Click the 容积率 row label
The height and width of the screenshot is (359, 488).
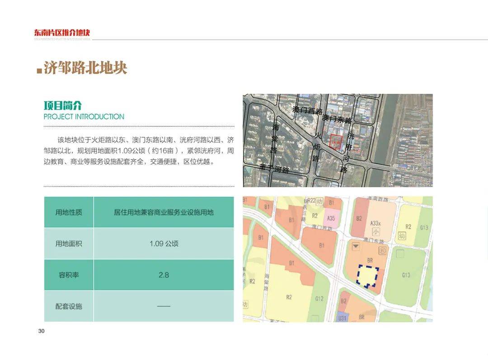pyautogui.click(x=69, y=275)
